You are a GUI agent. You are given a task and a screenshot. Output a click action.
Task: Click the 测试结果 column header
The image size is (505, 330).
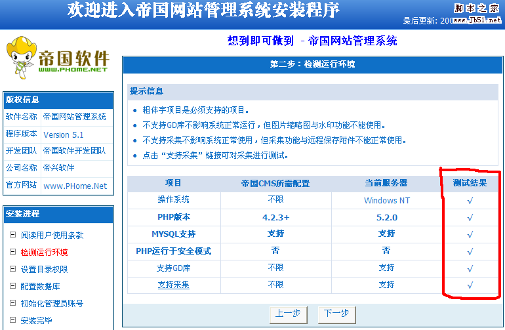[470, 183]
